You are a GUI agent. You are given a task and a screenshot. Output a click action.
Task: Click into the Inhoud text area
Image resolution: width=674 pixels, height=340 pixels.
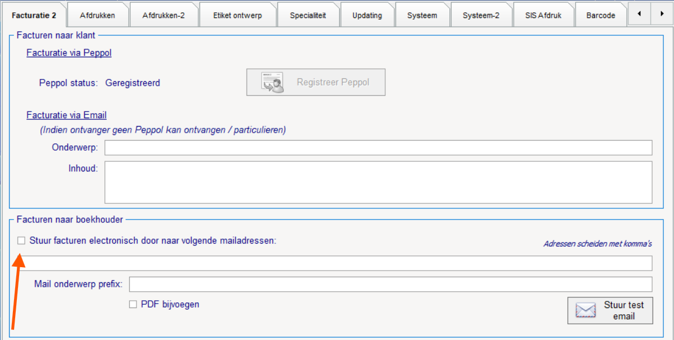[x=378, y=182]
